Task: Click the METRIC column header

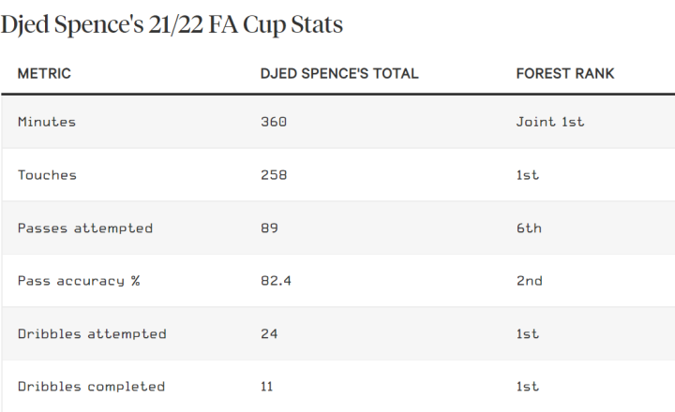Action: coord(44,73)
